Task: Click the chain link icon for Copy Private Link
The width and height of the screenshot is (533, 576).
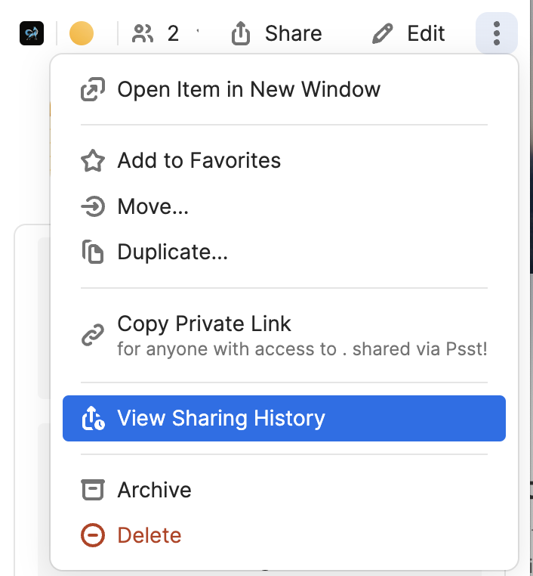Action: point(92,335)
